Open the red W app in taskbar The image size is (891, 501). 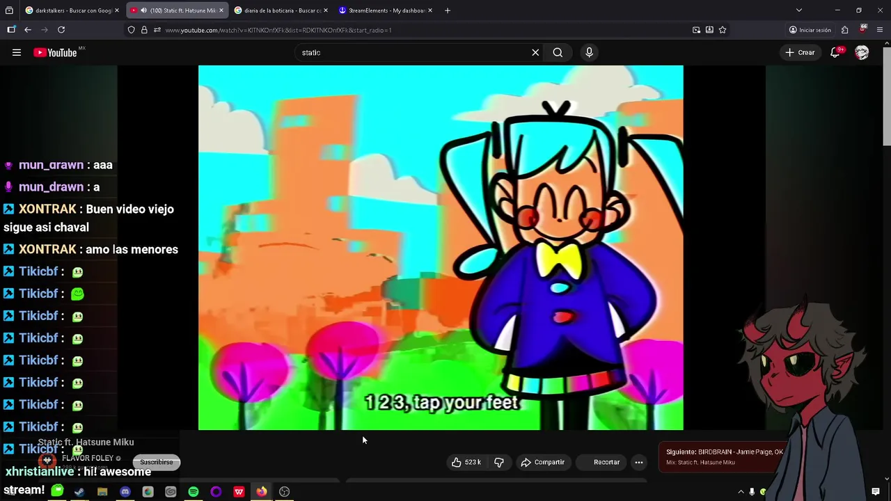click(x=239, y=492)
